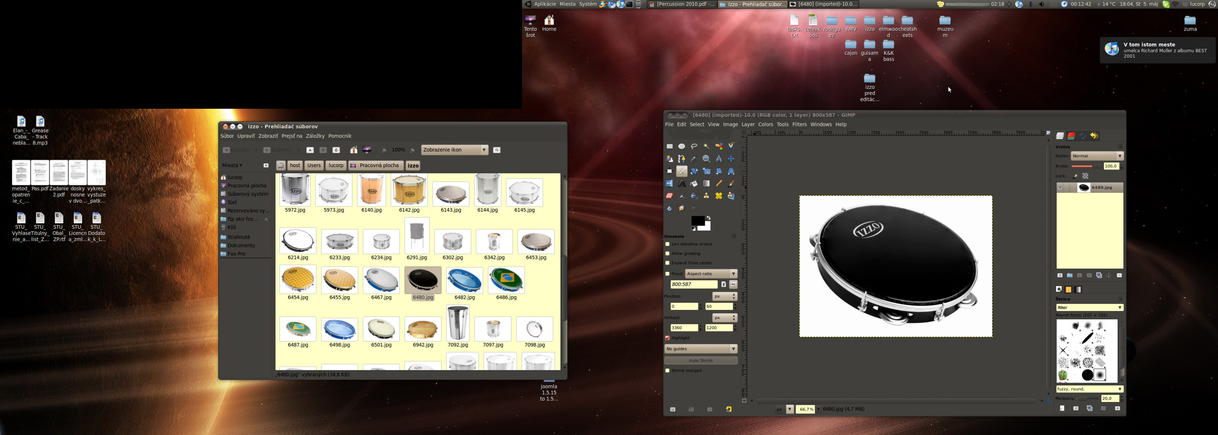
Task: Open the Zobrazenie ikon view dropdown
Action: pos(454,150)
